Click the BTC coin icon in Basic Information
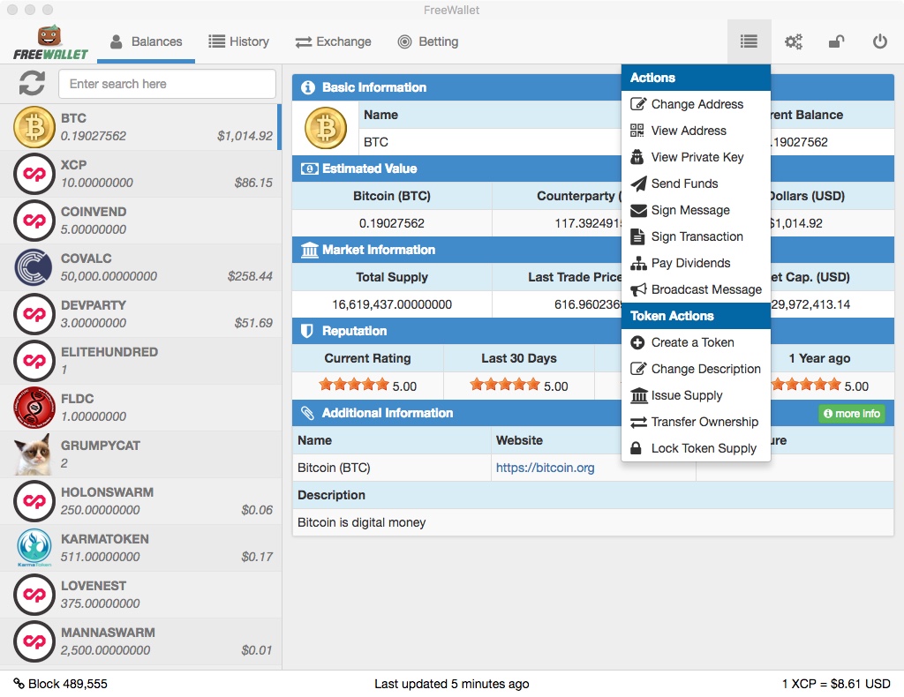This screenshot has width=904, height=697. 326,128
